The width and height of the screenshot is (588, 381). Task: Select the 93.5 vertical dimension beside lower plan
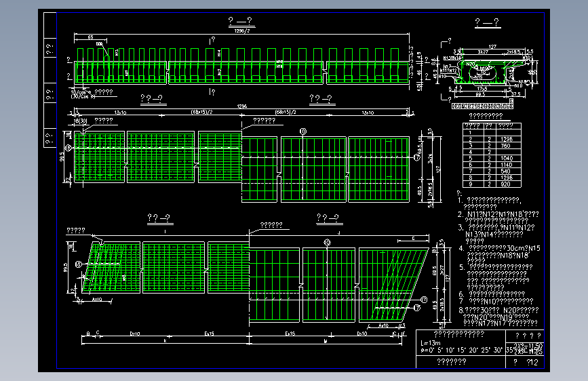66,267
